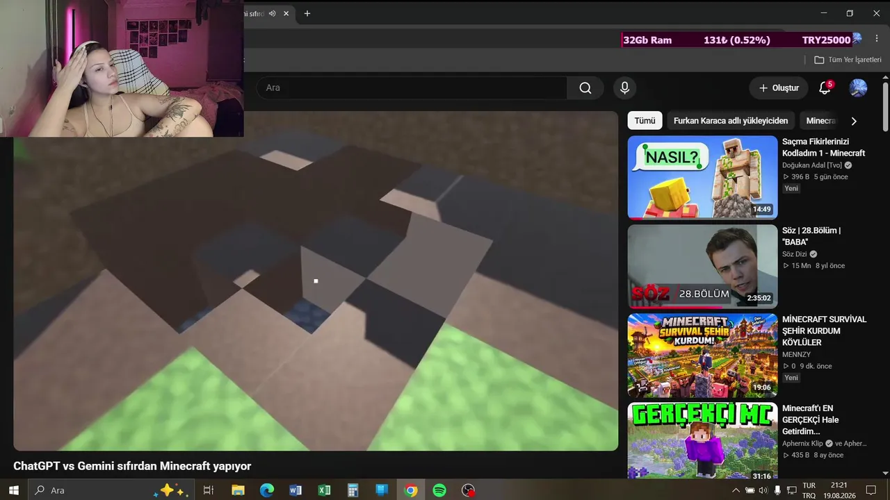Open "MİNECRAFT SURVİVAL ŞEHİR KURDUM KÖYLÜLER" title
Image resolution: width=890 pixels, height=500 pixels.
point(824,331)
